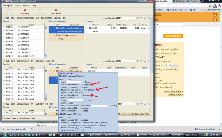This screenshot has width=222, height=138.
Task: Open the juv-rtmp-publisher.jnlp download options arrow
Action: pos(31,129)
